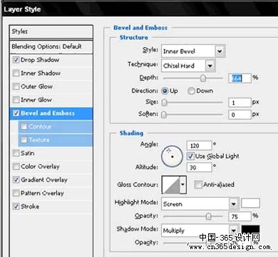Image resolution: width=278 pixels, height=257 pixels.
Task: Open the Shadow Mode dropdown showing Multiply
Action: pos(200,230)
